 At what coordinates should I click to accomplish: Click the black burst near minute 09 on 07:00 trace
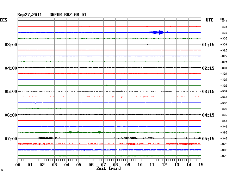point(133,138)
